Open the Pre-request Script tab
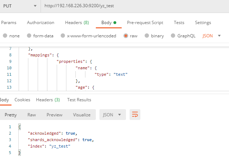The height and width of the screenshot is (158, 229). (x=145, y=23)
